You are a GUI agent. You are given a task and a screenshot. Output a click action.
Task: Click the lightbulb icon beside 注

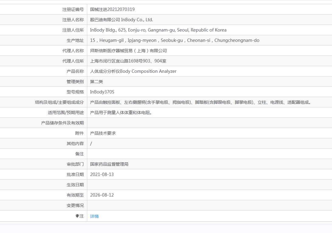click(77, 216)
